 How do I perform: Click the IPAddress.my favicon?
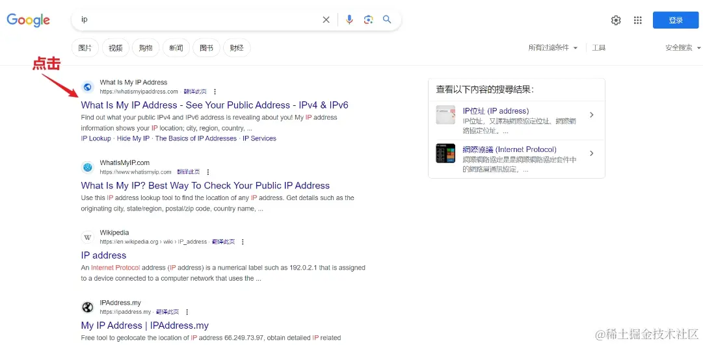[88, 307]
